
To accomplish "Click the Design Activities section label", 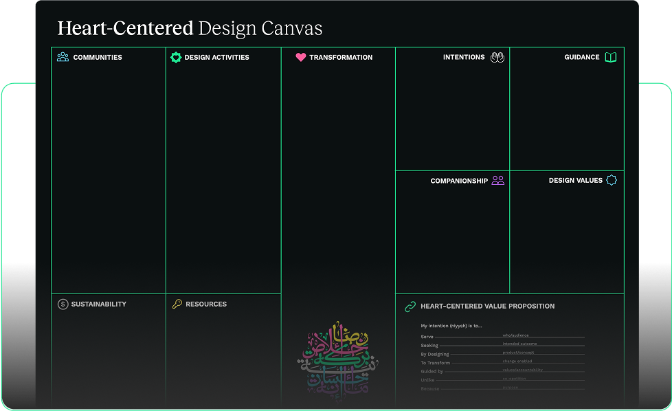I will [x=216, y=57].
